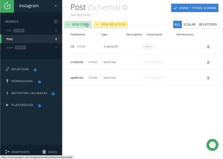Screen dimensions: 223x159
Task: Open the intercom chat bubble
Action: pos(212,145)
